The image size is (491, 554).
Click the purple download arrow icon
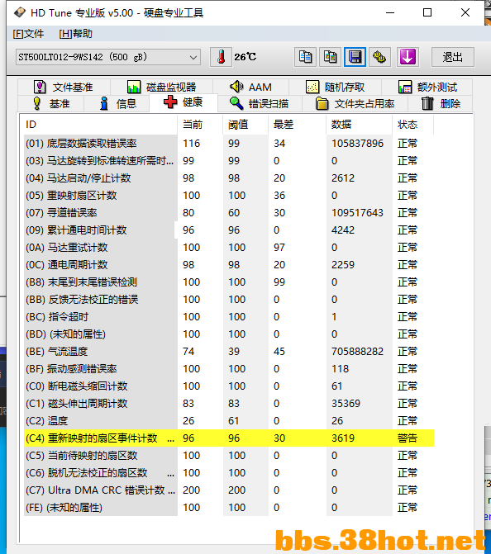pyautogui.click(x=408, y=57)
